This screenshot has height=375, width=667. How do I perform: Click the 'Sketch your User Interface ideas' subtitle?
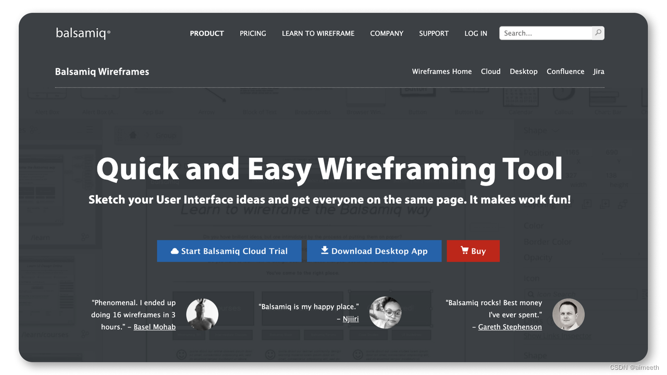(329, 199)
